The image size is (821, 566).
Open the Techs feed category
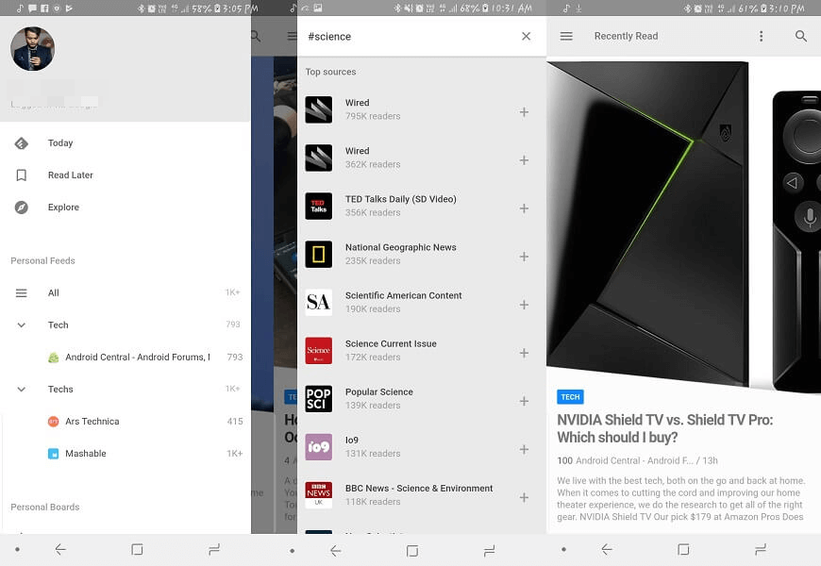pos(60,389)
